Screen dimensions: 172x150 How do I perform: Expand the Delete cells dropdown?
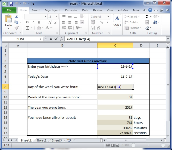tap(140, 22)
